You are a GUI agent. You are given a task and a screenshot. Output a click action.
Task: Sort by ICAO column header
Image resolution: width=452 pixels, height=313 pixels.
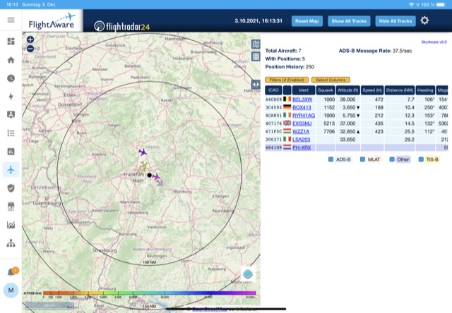click(273, 90)
